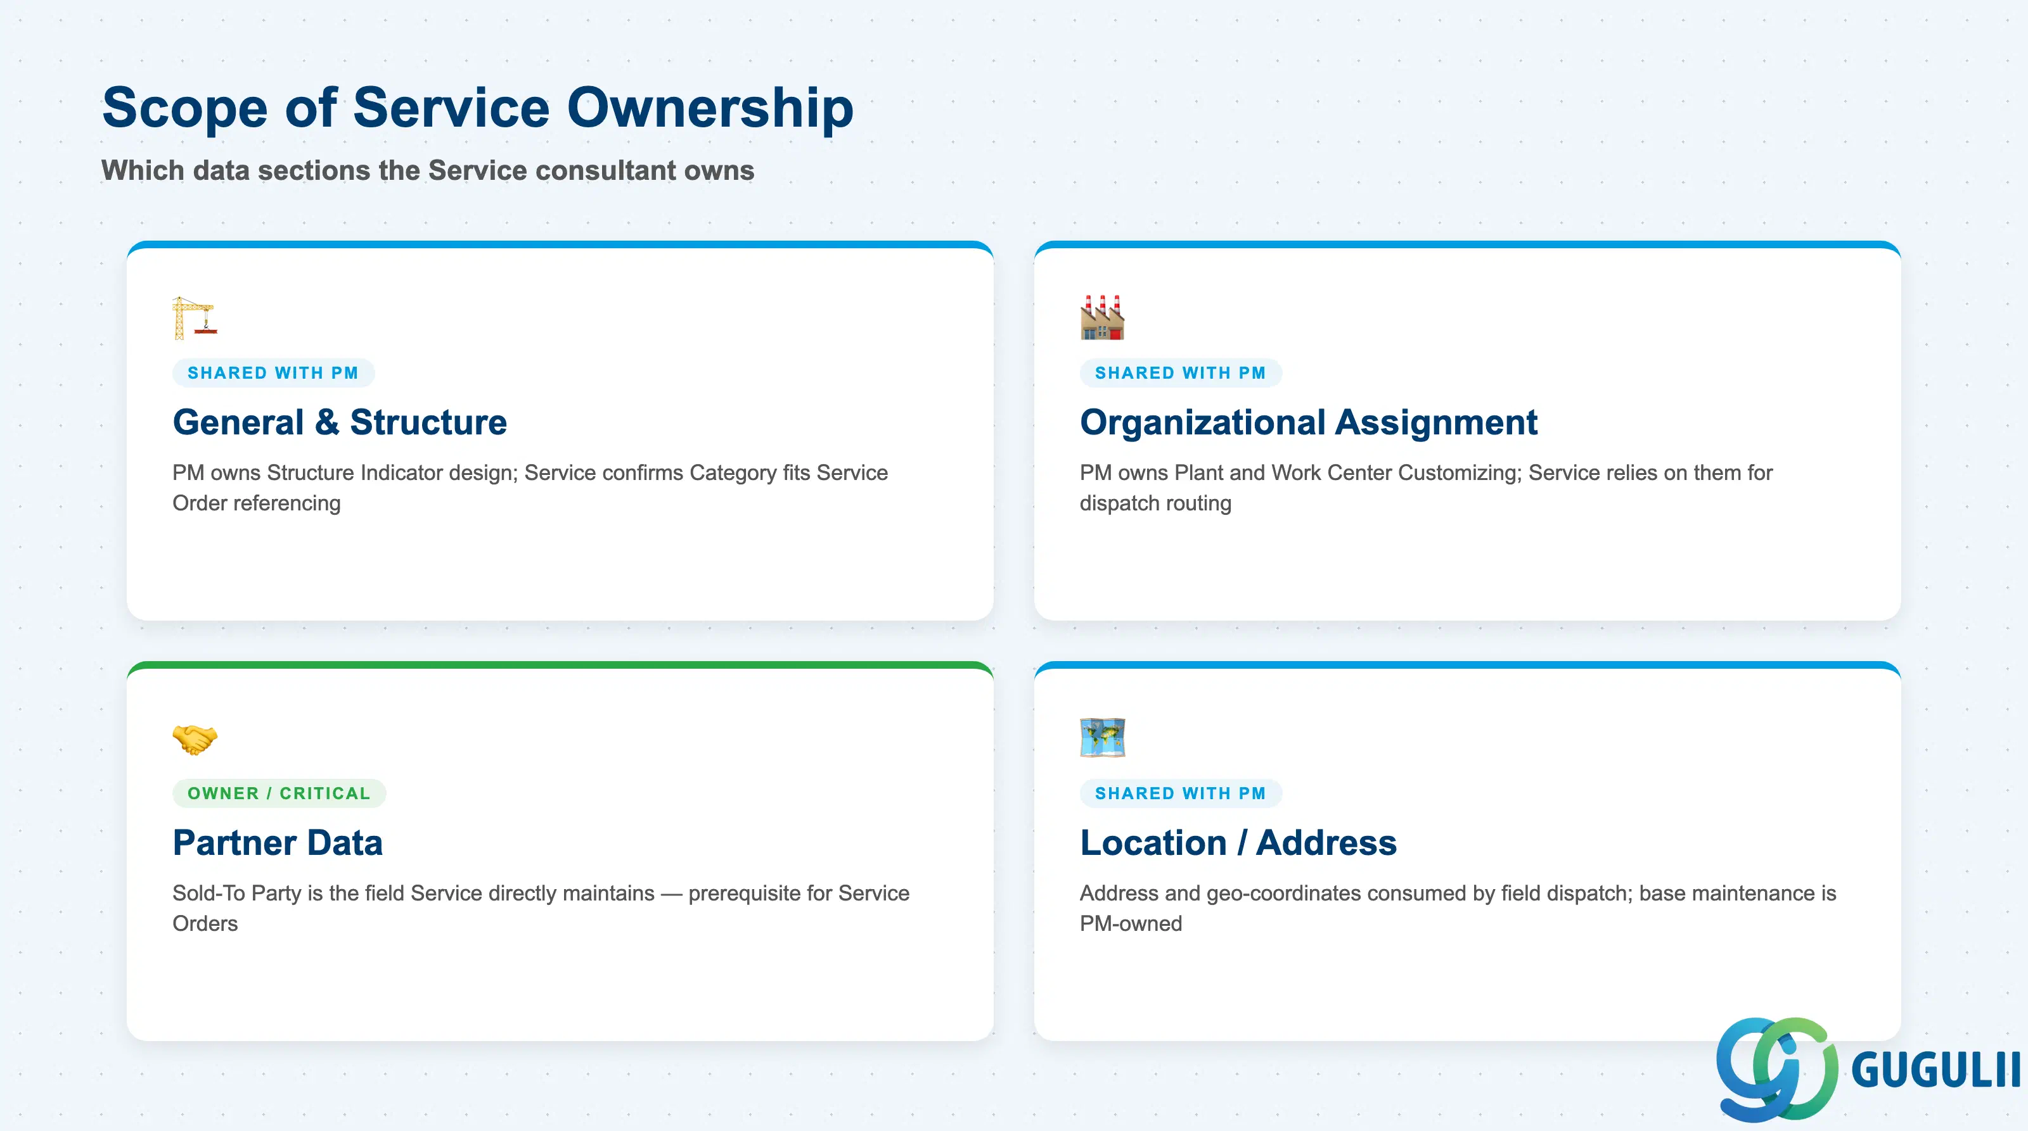Click the factory icon on Organizational Assignment card
This screenshot has width=2028, height=1131.
(x=1102, y=318)
